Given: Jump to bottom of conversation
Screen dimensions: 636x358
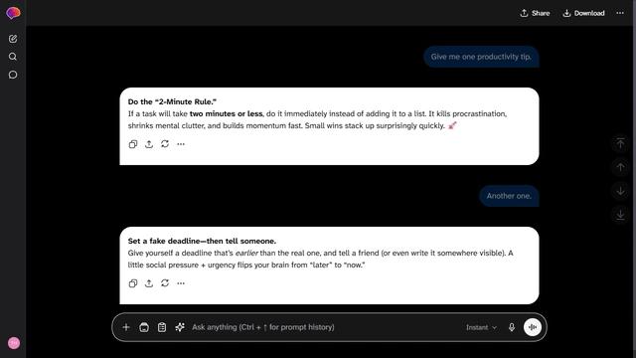Looking at the screenshot, I should click(620, 215).
